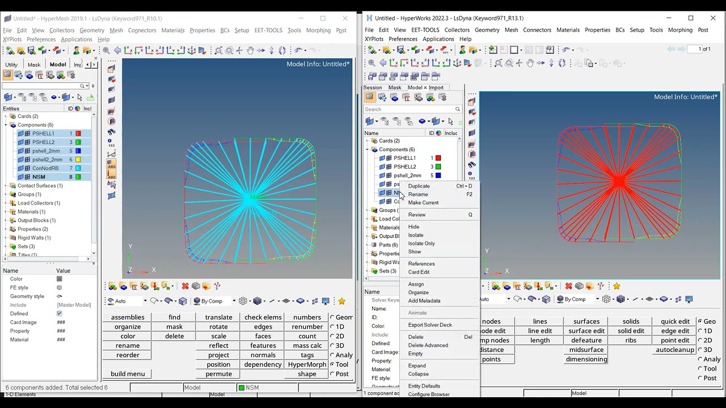Select the 1D radio button in HyperWorks 2022
Viewport: 726px width, 408px height.
(x=700, y=331)
